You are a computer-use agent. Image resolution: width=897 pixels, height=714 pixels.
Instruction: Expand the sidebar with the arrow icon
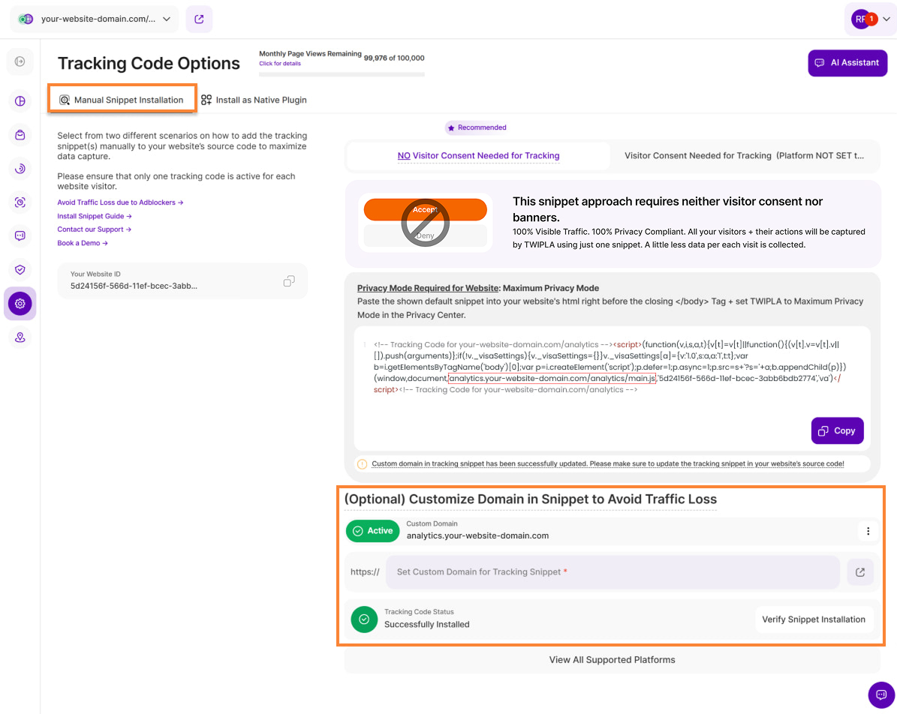click(20, 61)
